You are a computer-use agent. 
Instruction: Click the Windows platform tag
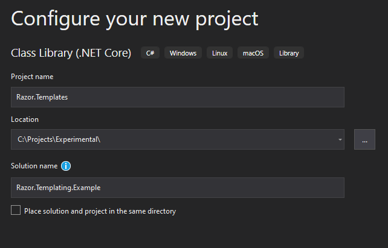pyautogui.click(x=183, y=53)
